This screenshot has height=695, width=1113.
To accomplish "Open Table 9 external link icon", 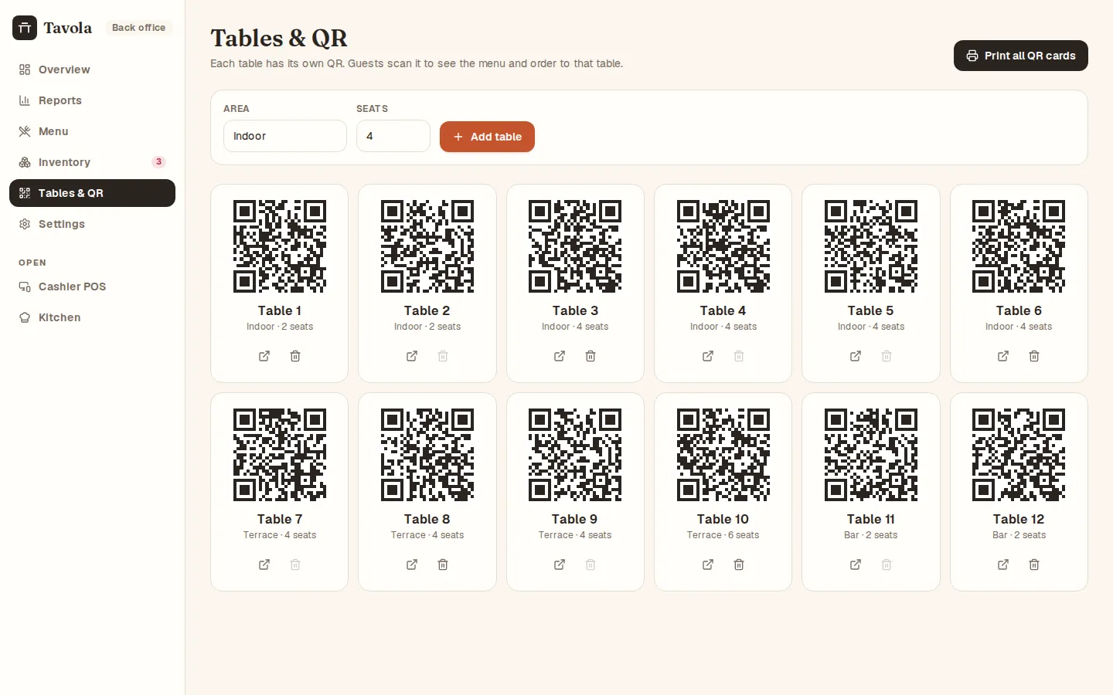I will (560, 564).
